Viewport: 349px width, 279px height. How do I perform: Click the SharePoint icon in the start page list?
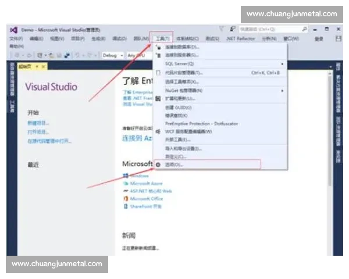point(126,206)
